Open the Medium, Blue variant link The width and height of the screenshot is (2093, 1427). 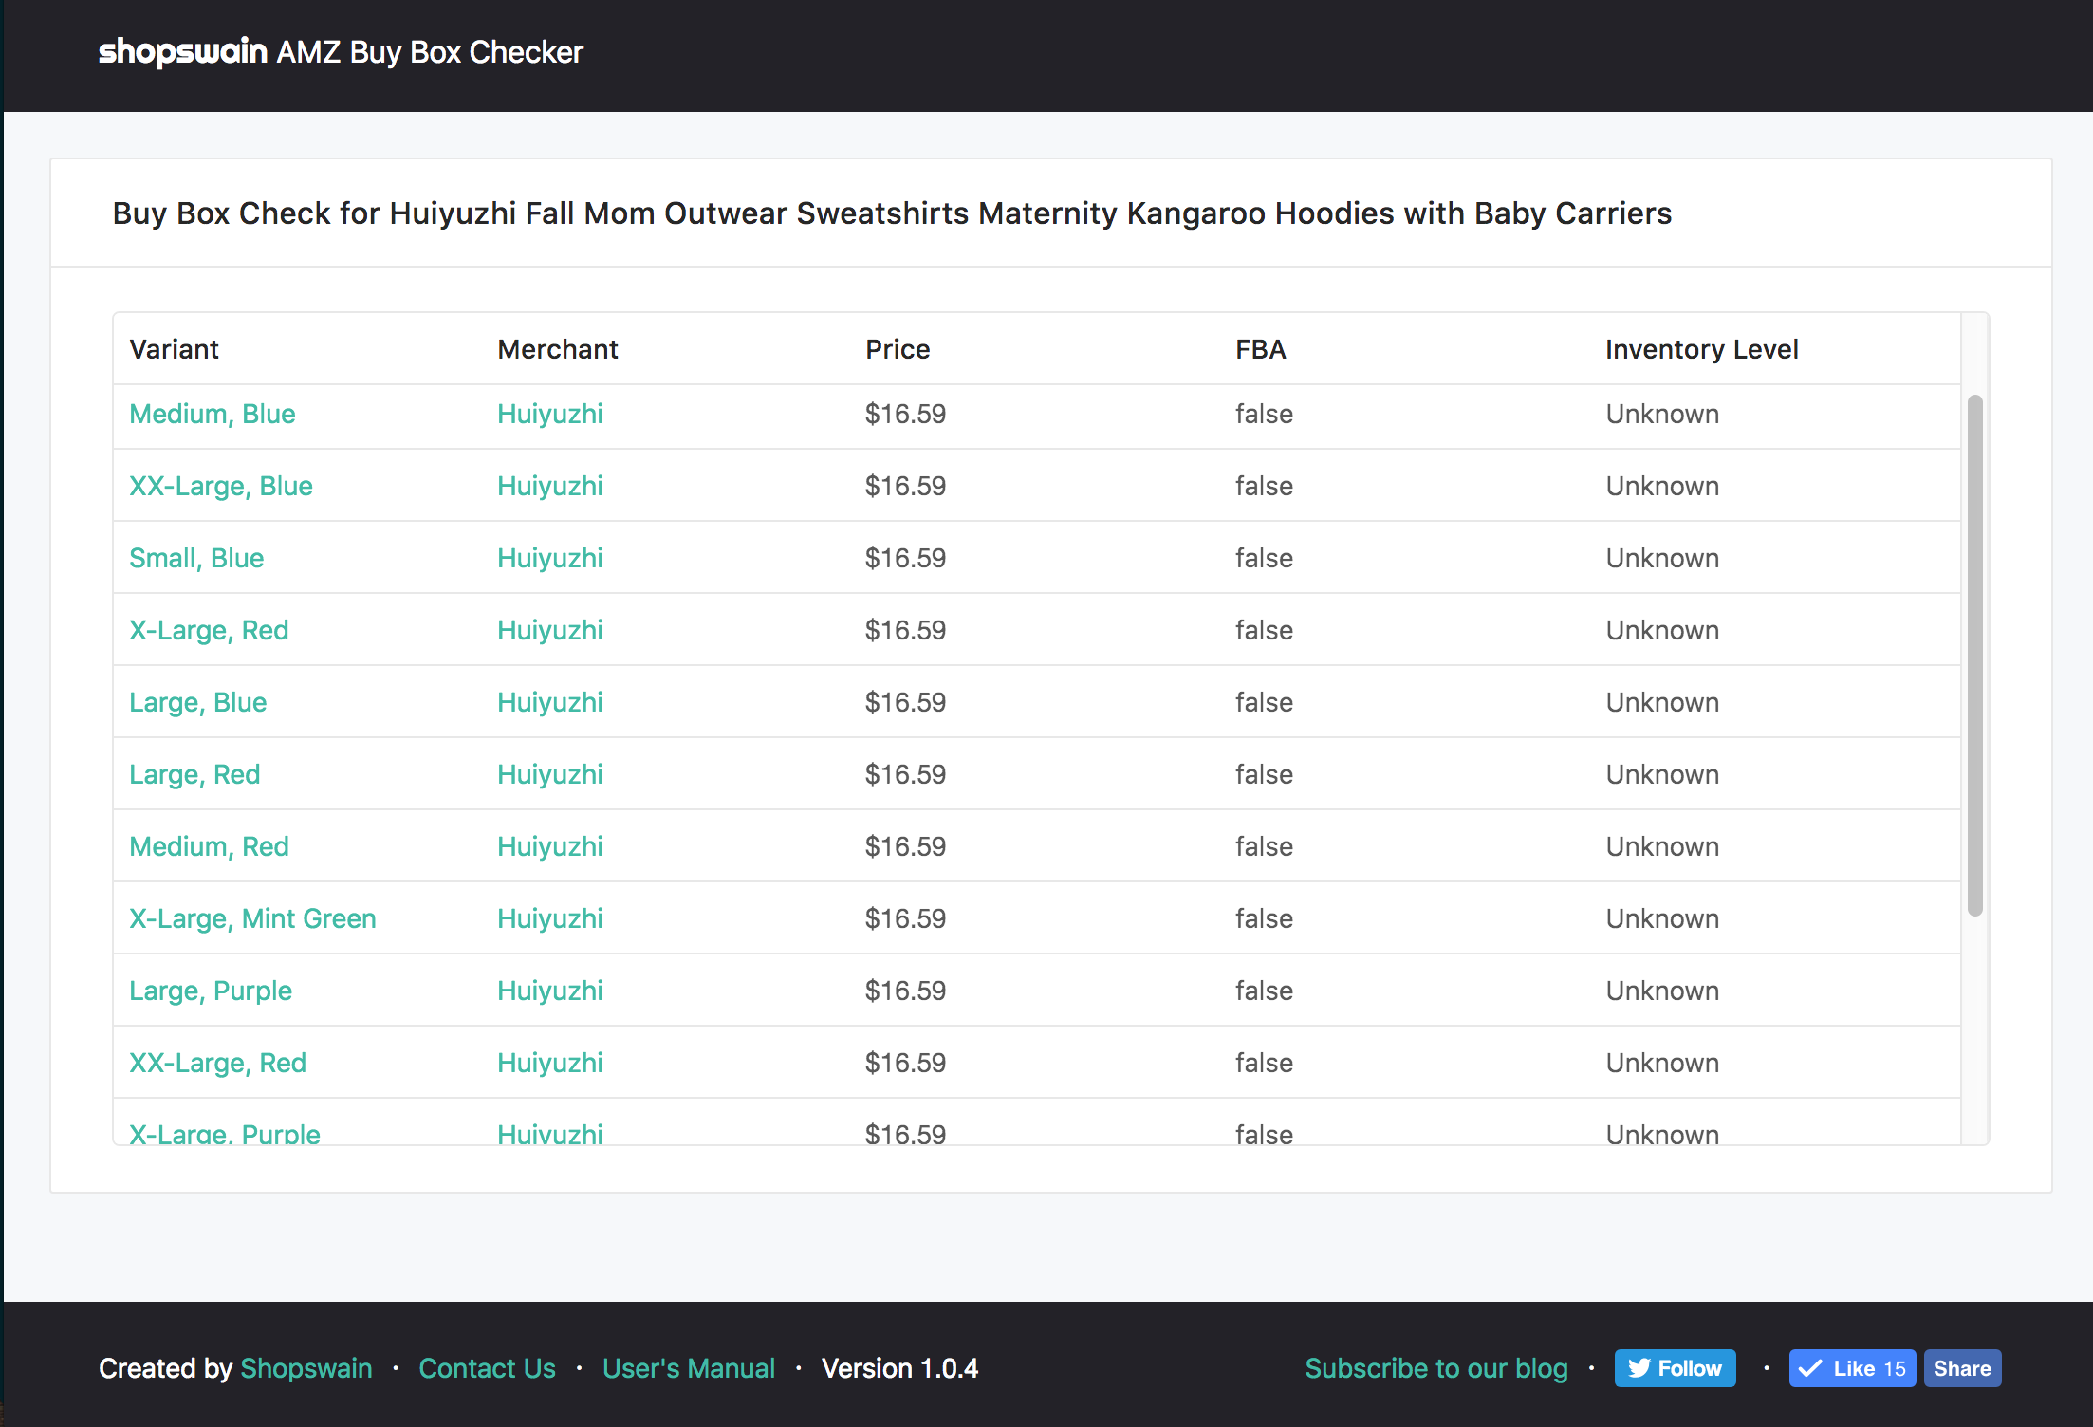click(x=213, y=414)
